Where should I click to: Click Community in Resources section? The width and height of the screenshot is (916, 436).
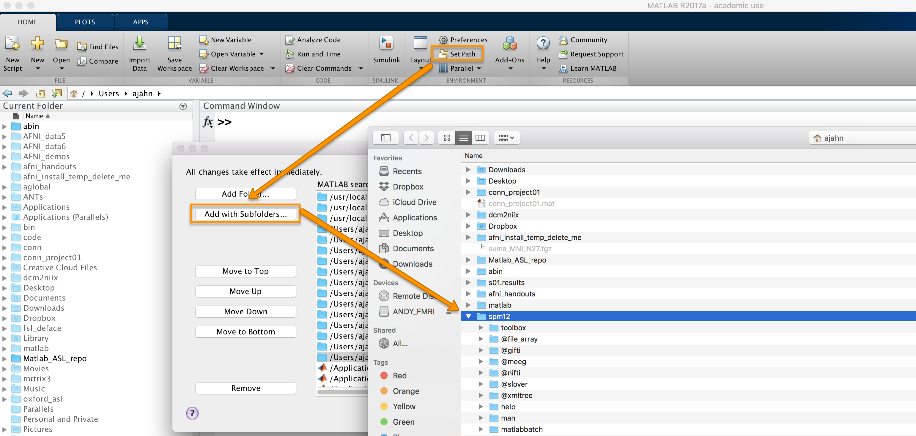583,40
